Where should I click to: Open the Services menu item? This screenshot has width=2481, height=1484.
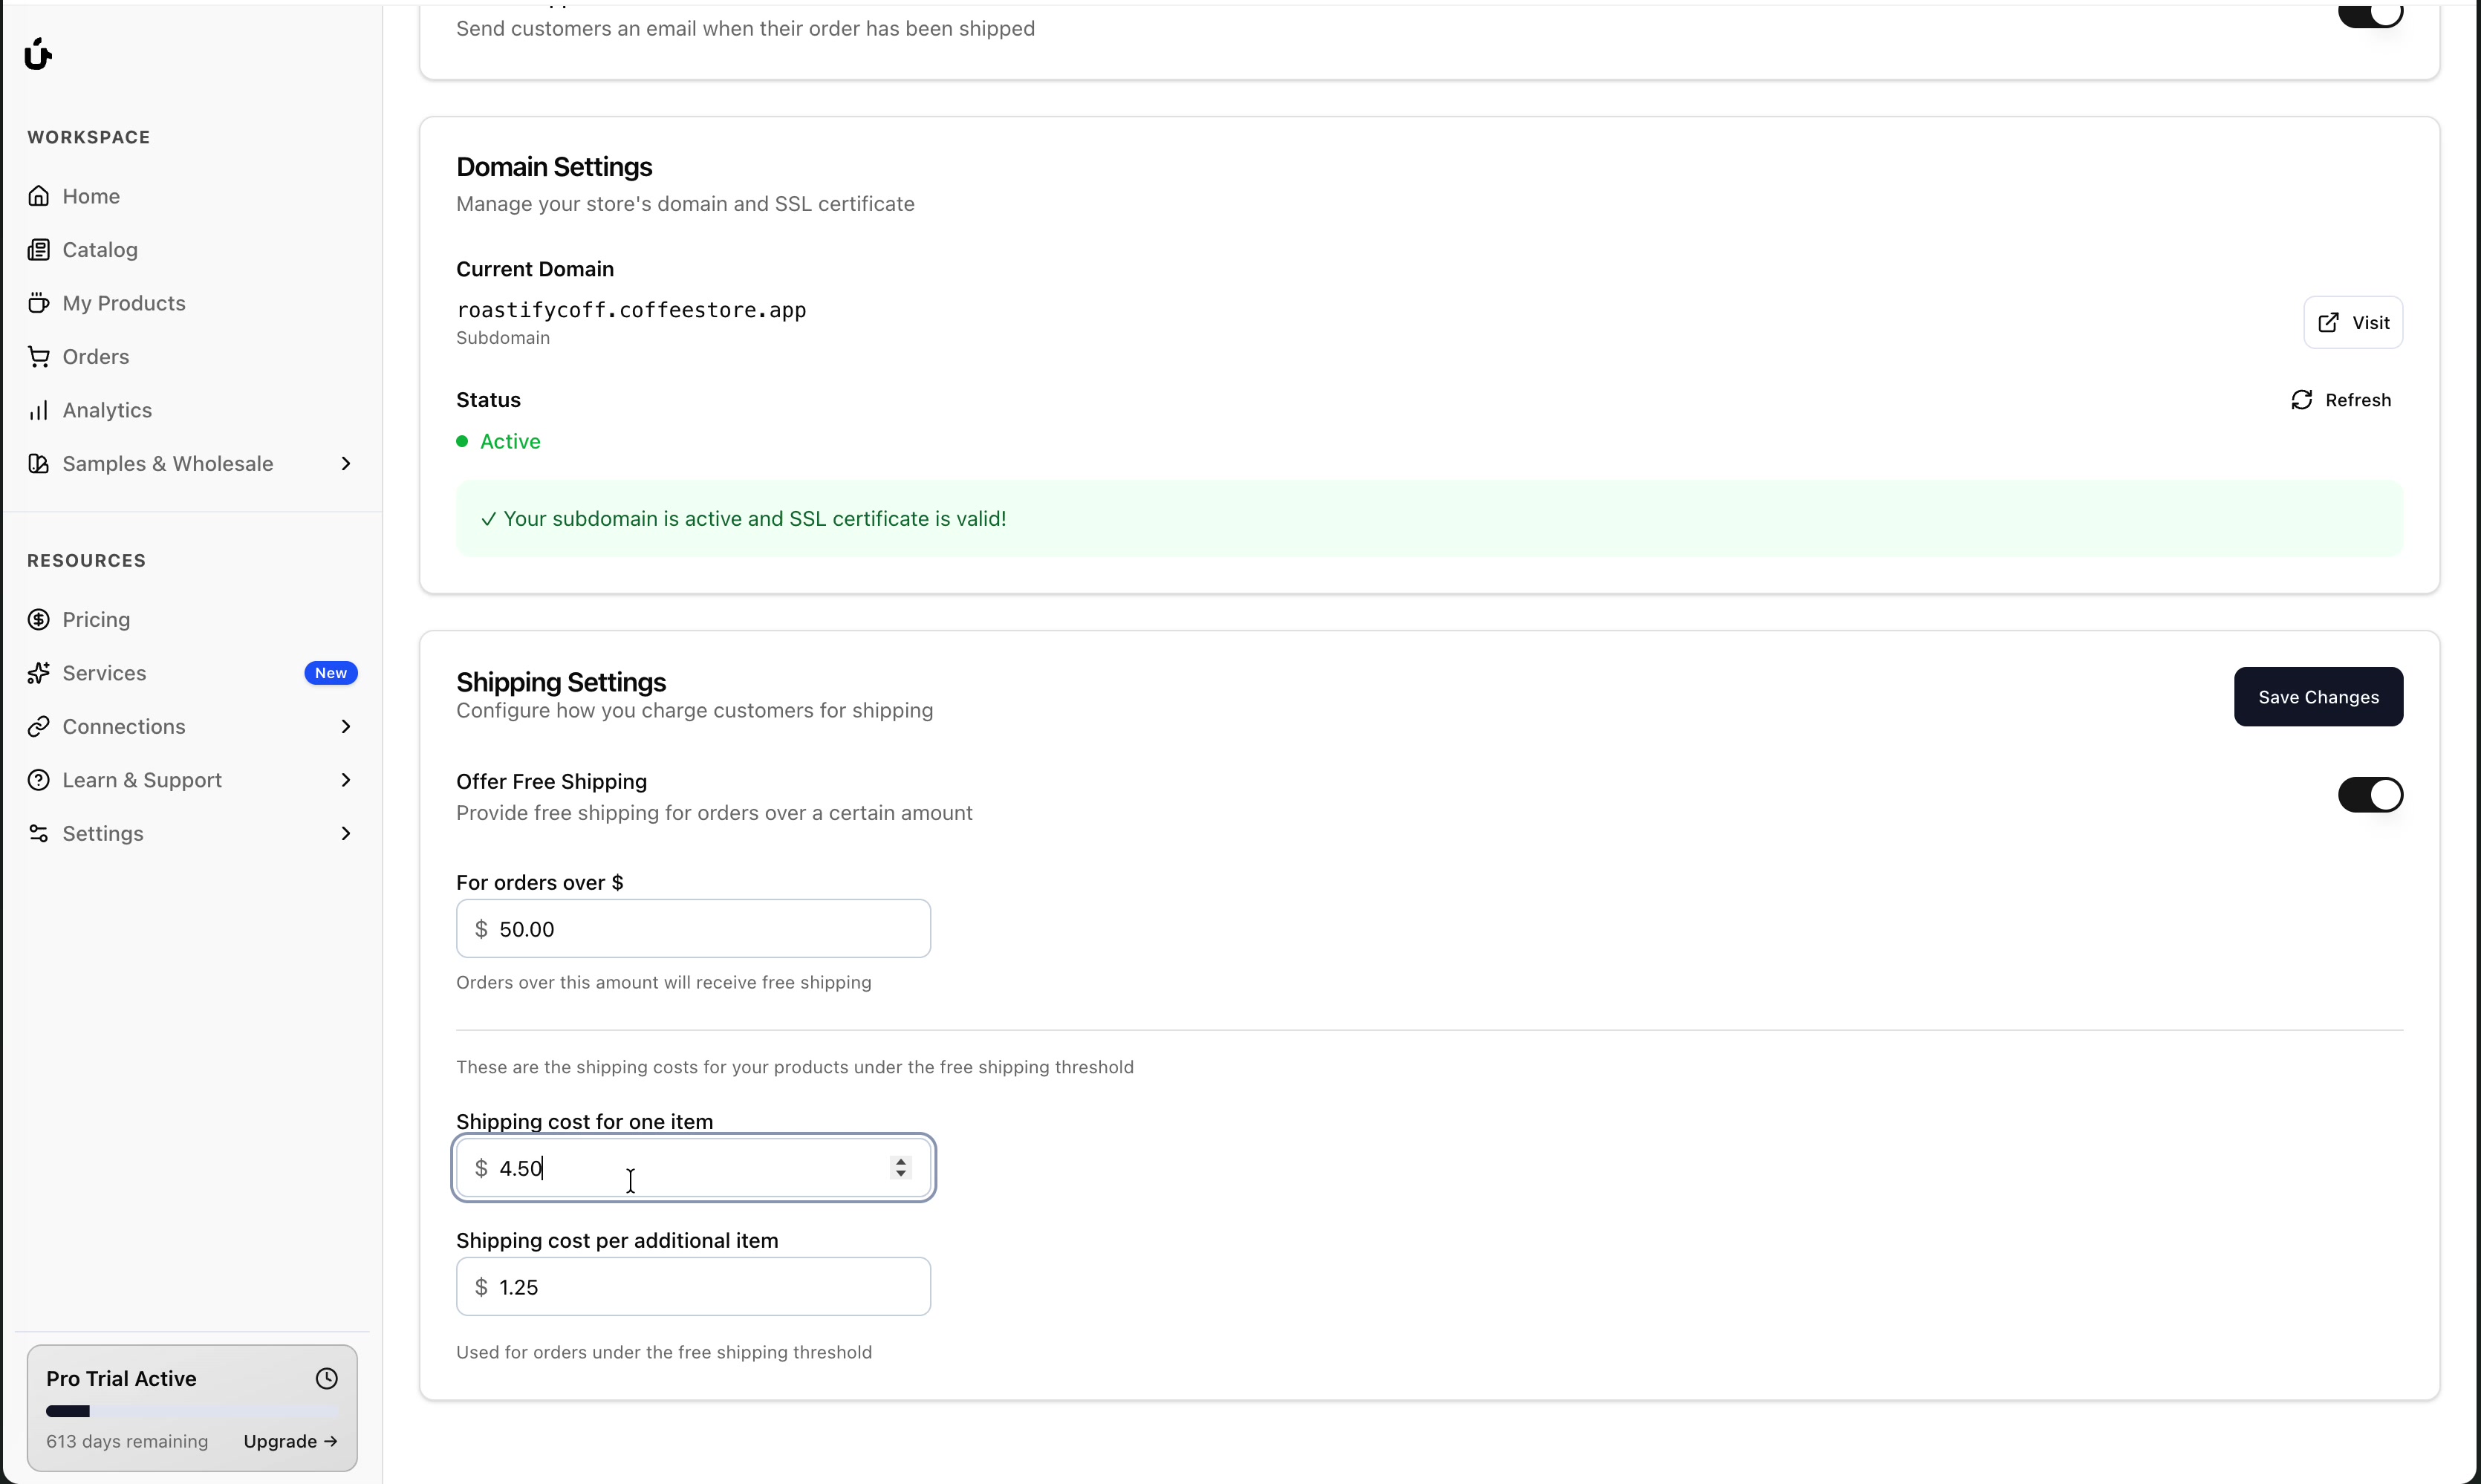105,673
